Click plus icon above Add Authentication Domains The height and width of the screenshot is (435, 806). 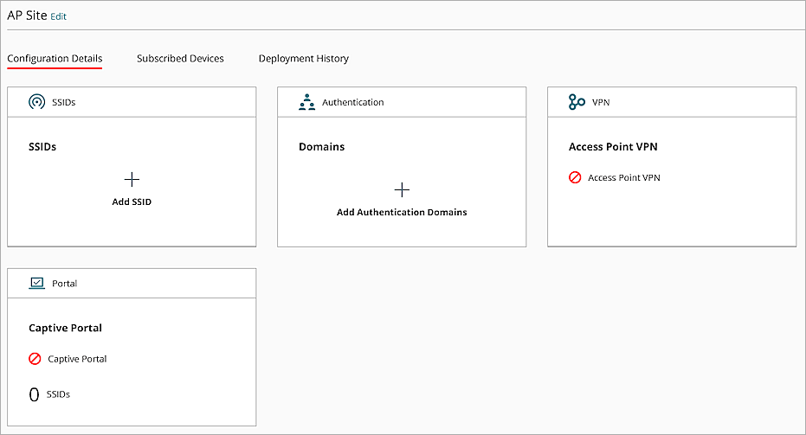coord(402,189)
